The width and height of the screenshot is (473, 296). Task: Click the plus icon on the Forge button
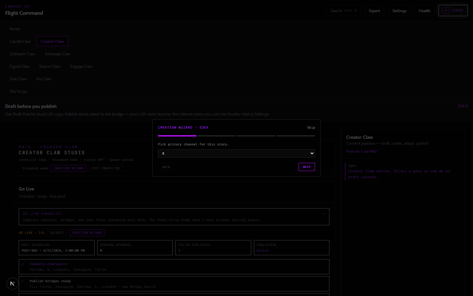pyautogui.click(x=446, y=11)
